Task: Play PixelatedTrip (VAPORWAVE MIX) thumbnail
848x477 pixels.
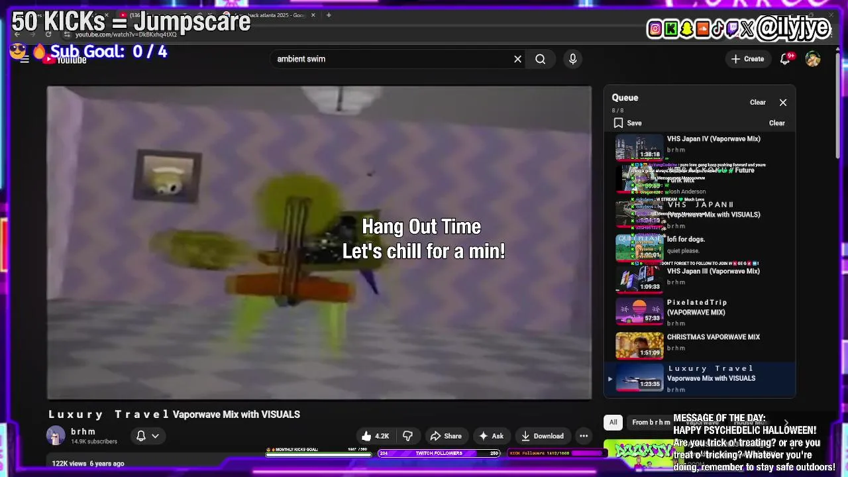Action: [639, 311]
